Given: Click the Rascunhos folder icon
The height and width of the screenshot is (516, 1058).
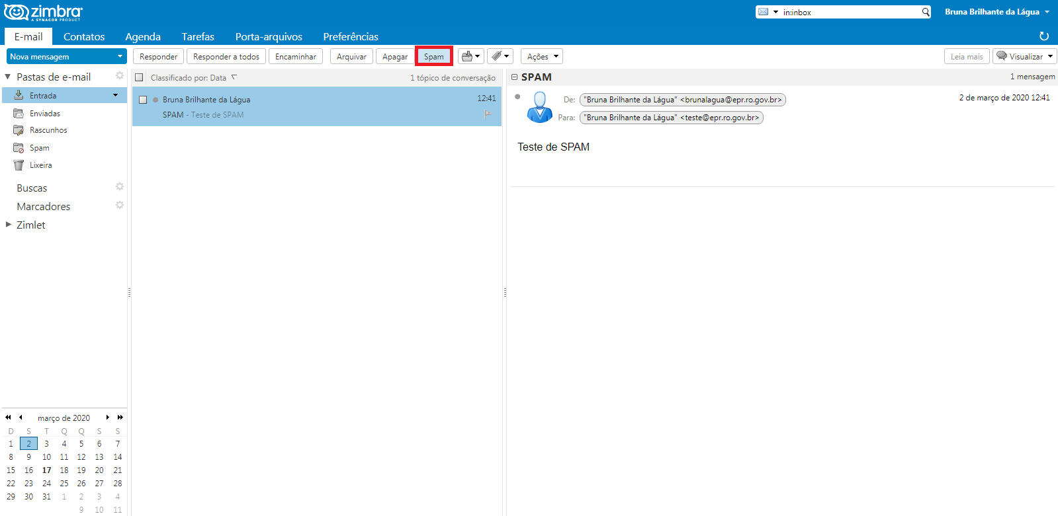Looking at the screenshot, I should (19, 130).
